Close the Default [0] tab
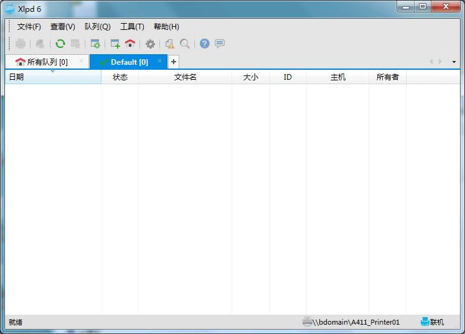 (x=160, y=61)
